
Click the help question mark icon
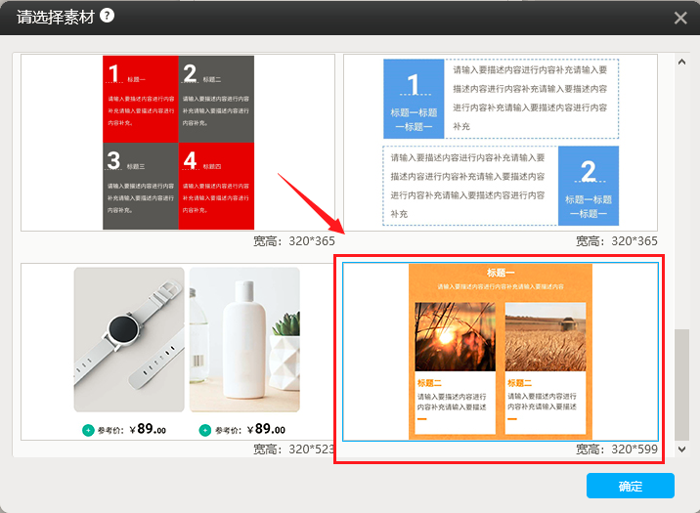[107, 16]
